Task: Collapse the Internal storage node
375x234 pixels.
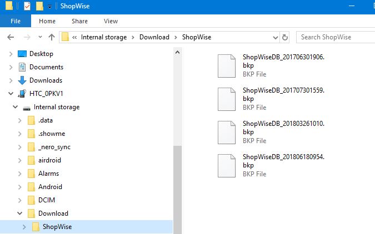Action: [x=16, y=107]
